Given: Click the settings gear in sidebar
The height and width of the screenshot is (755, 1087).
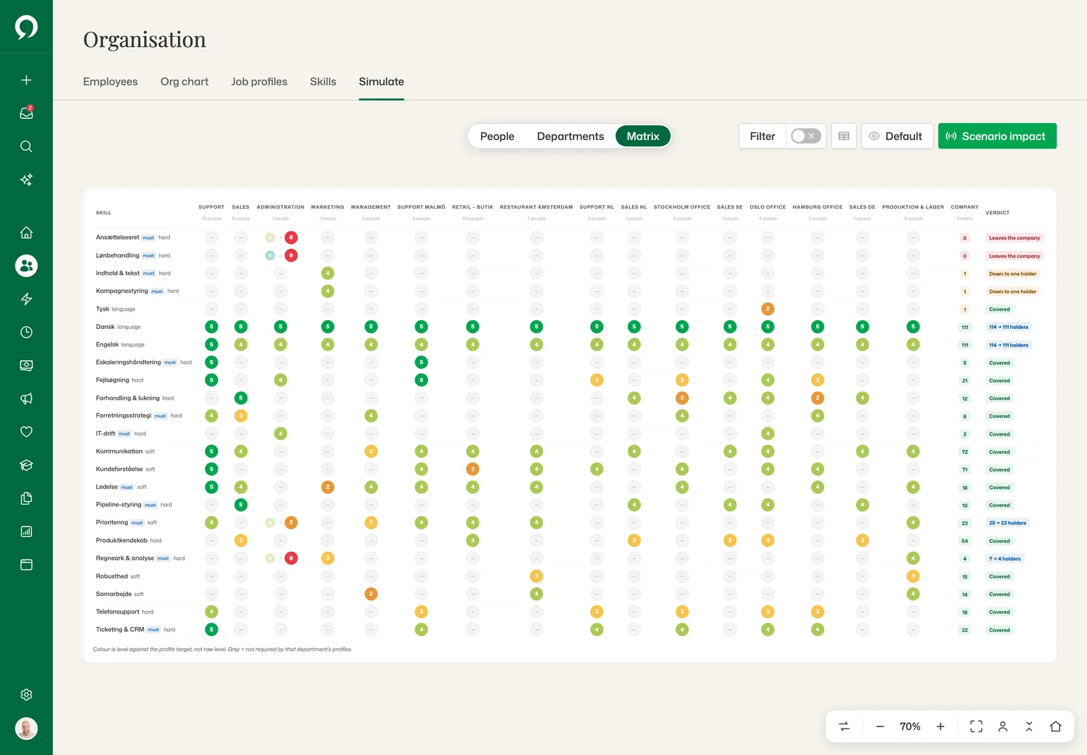Looking at the screenshot, I should click(x=26, y=695).
